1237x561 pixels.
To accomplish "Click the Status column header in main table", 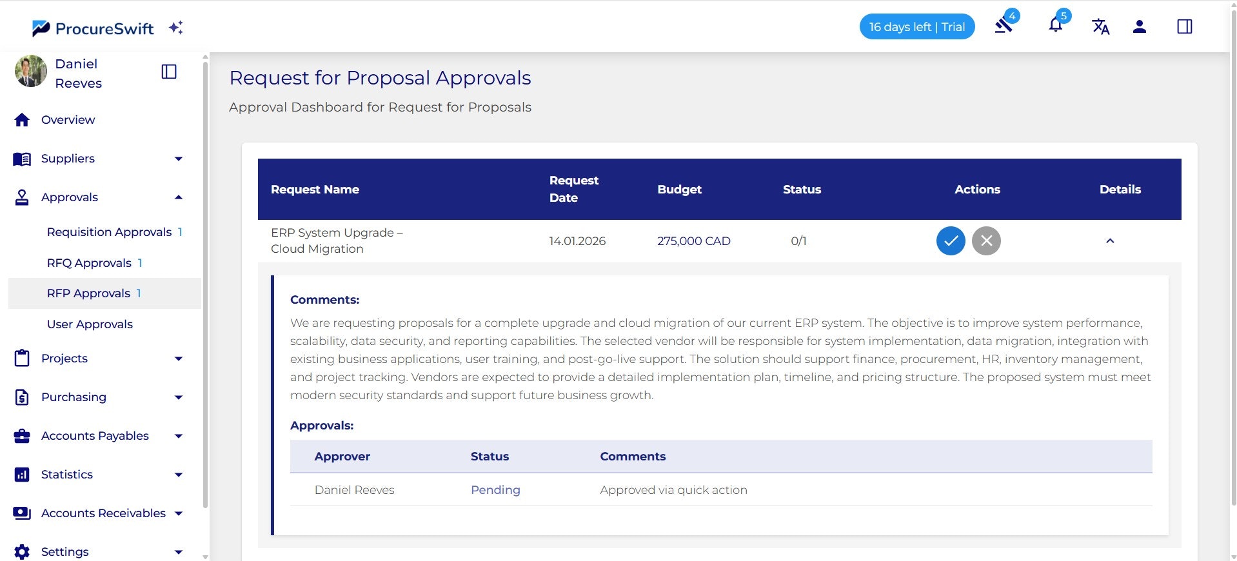I will point(802,190).
